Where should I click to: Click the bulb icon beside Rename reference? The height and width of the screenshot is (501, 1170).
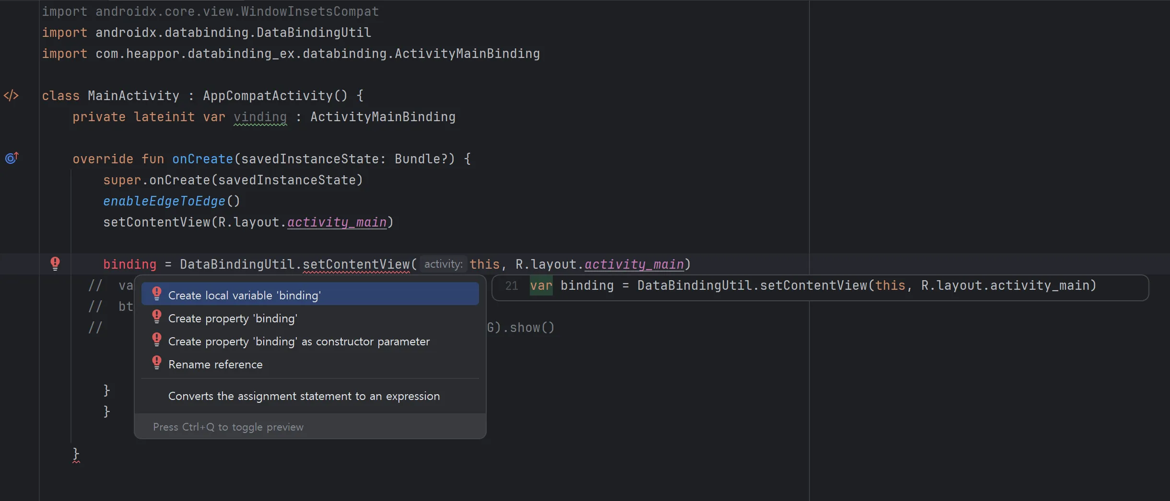pyautogui.click(x=157, y=363)
